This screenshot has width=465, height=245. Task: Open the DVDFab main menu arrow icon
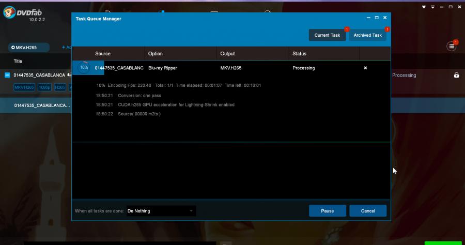432,7
